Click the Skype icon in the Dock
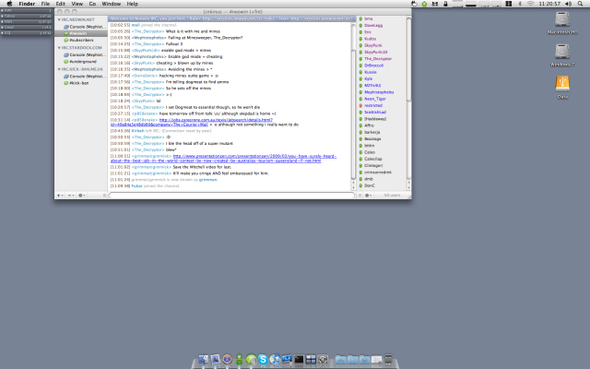 [262, 358]
